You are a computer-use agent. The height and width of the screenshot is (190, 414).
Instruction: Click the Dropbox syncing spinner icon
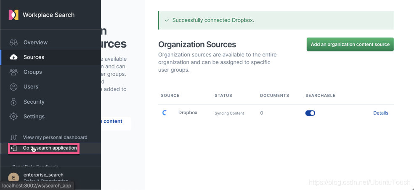pos(165,113)
